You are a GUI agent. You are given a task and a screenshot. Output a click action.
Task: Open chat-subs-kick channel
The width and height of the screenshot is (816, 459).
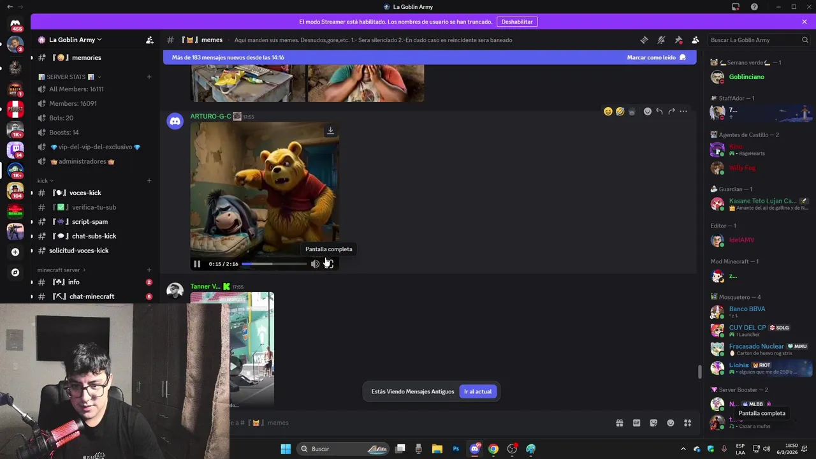click(x=94, y=236)
